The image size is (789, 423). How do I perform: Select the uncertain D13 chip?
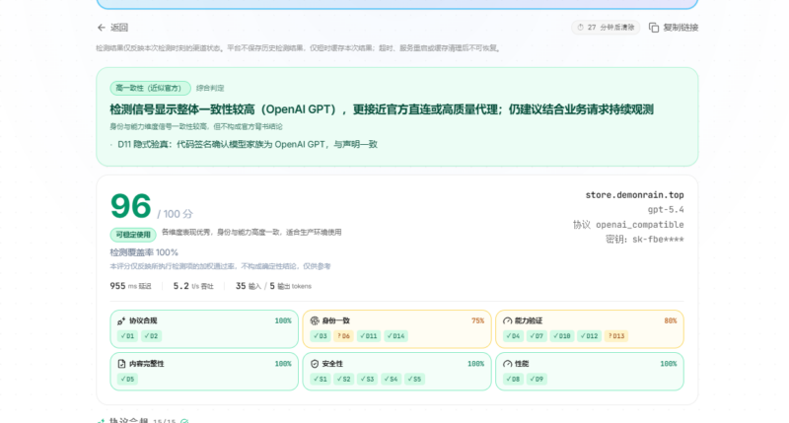615,336
